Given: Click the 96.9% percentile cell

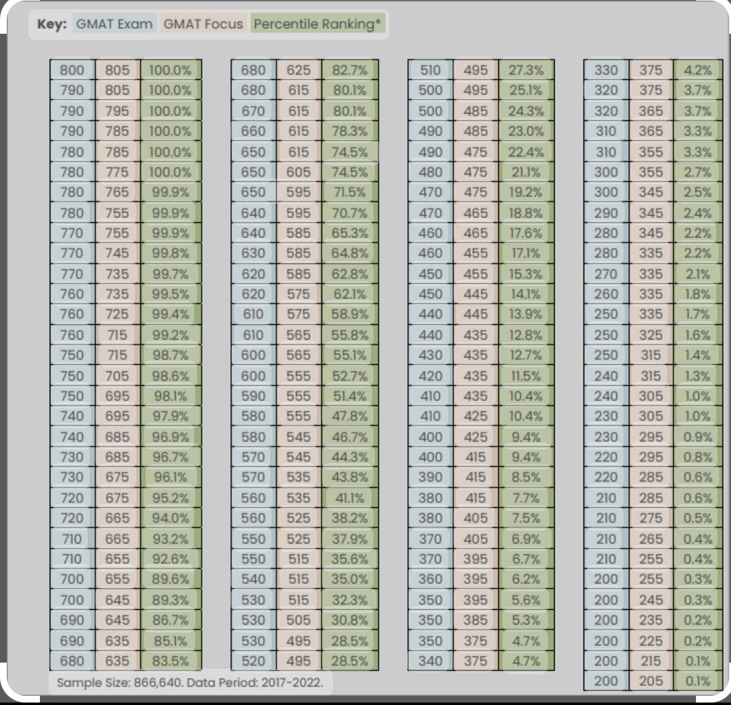Looking at the screenshot, I should (x=171, y=437).
